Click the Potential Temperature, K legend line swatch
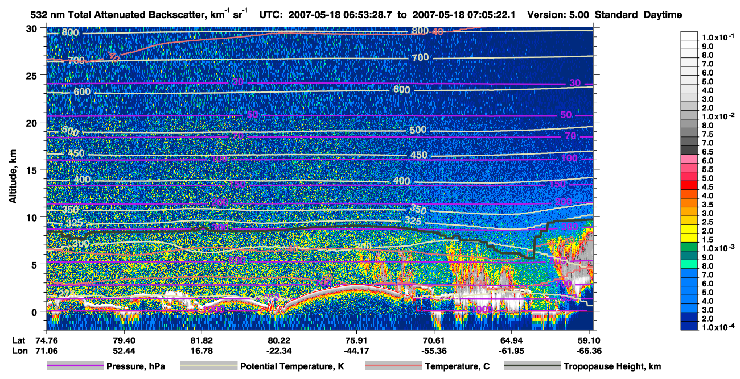 tap(208, 366)
